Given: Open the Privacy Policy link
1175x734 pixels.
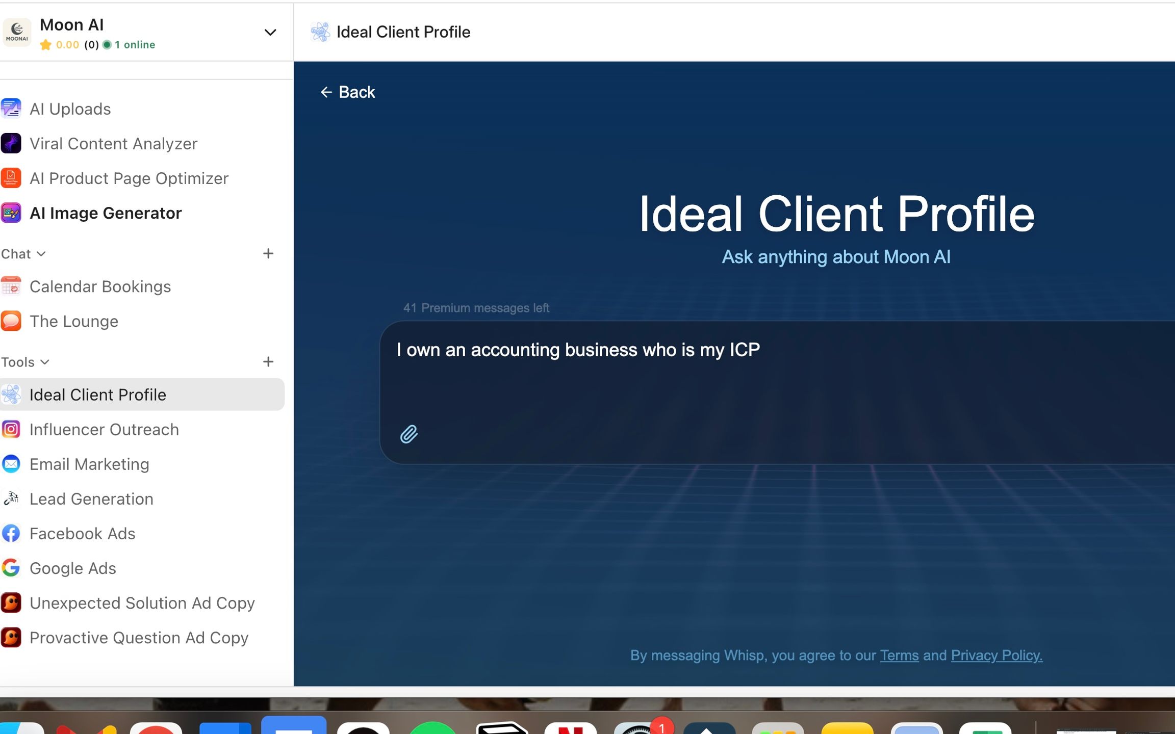Looking at the screenshot, I should coord(997,655).
